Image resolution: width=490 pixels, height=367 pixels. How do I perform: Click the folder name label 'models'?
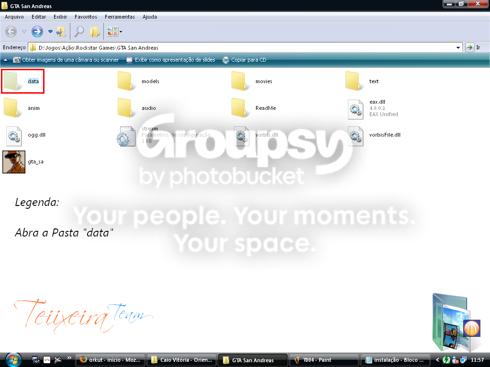[x=150, y=81]
